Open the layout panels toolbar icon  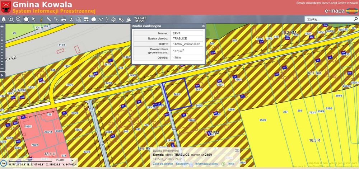[86, 19]
